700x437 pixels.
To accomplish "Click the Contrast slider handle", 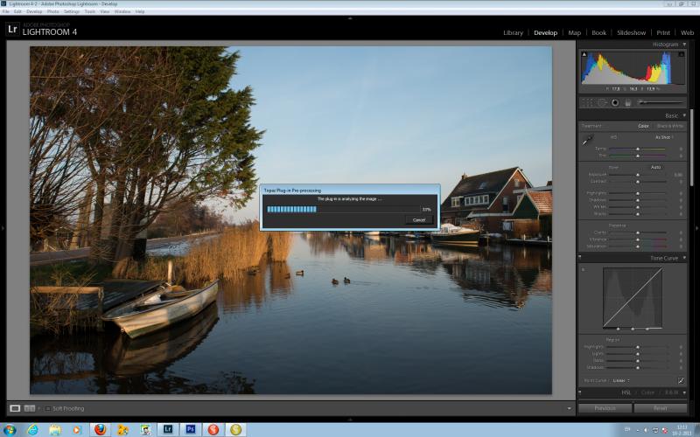I will tap(638, 182).
